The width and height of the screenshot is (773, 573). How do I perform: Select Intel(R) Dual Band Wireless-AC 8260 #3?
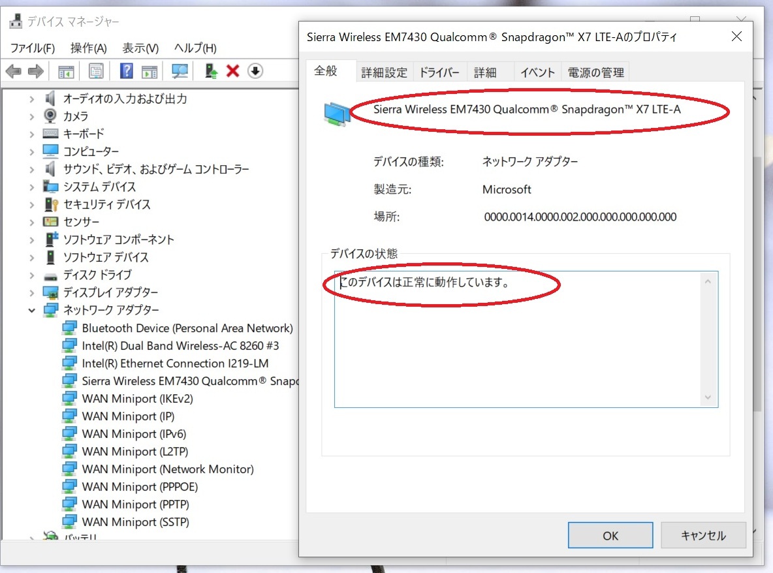(x=180, y=346)
